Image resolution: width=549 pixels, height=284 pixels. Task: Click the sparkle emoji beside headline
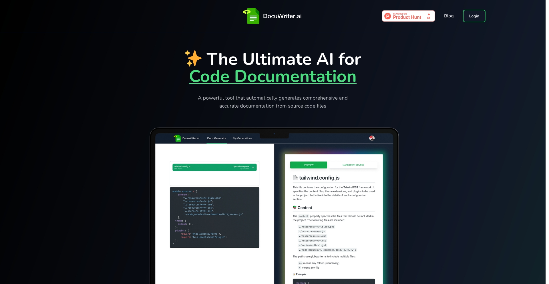pos(193,58)
